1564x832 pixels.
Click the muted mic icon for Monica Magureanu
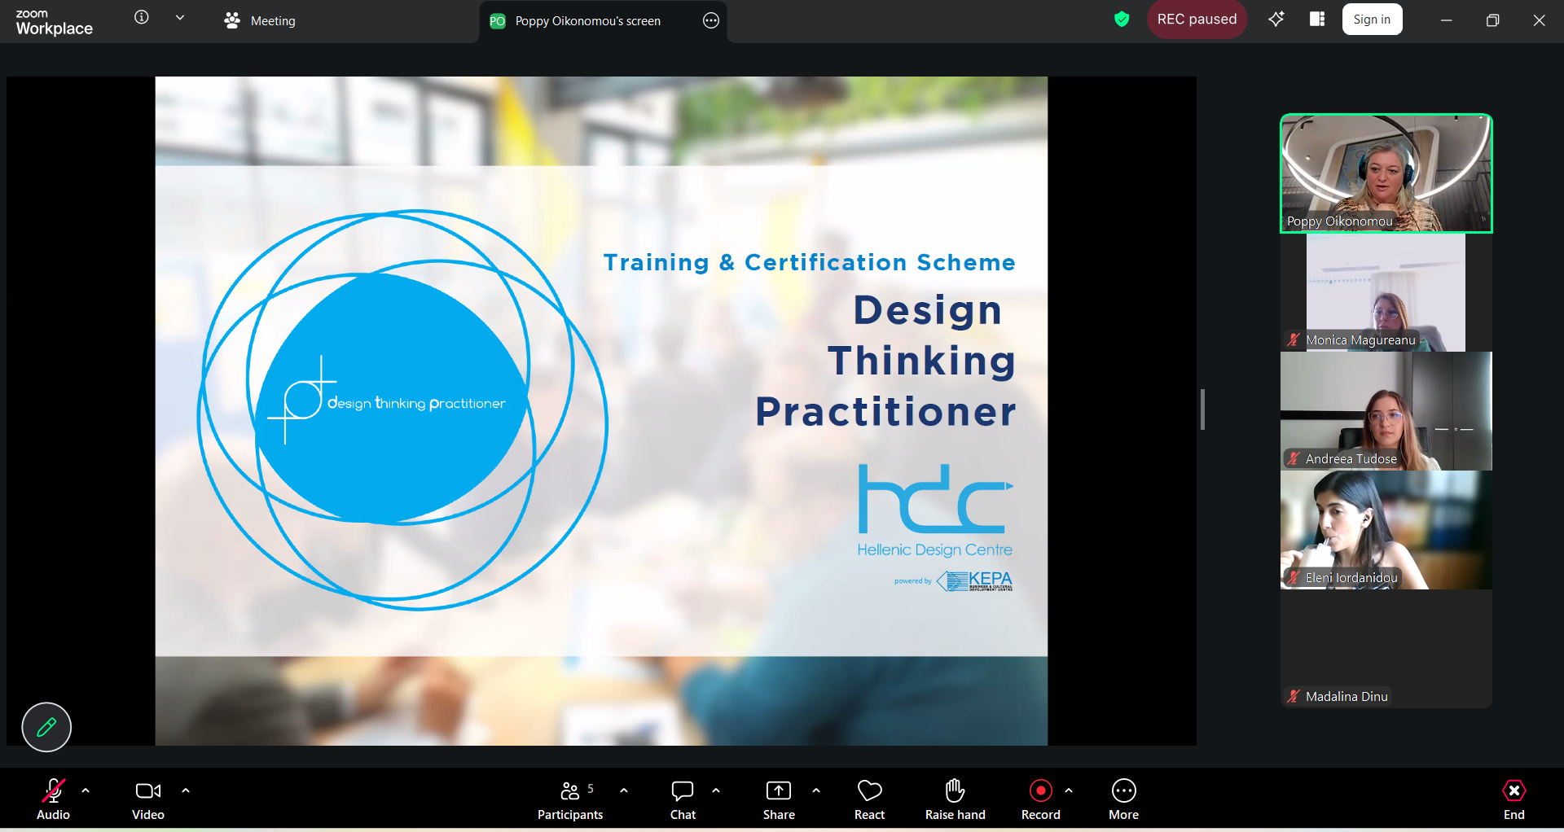tap(1294, 339)
